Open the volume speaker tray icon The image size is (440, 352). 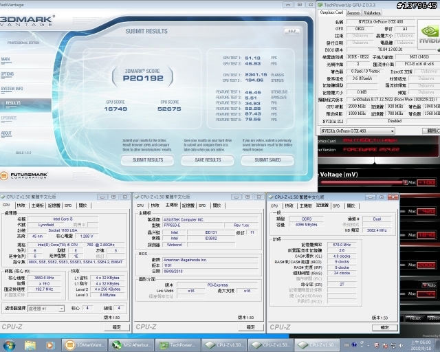click(x=401, y=345)
